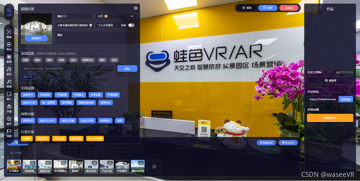Open the 分享设置 share settings
The image size is (360, 181).
pyautogui.click(x=96, y=95)
